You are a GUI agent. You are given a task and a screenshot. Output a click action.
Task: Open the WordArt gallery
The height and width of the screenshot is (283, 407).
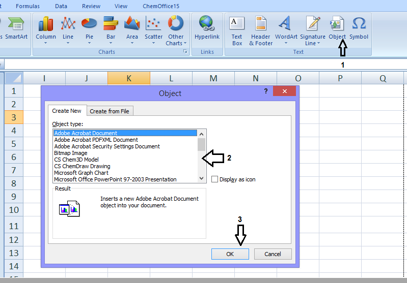point(286,30)
